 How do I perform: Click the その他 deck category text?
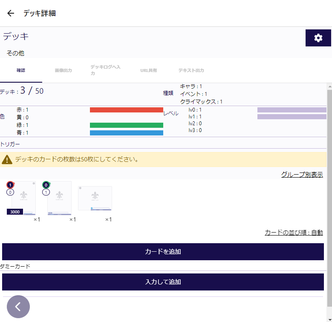15,53
